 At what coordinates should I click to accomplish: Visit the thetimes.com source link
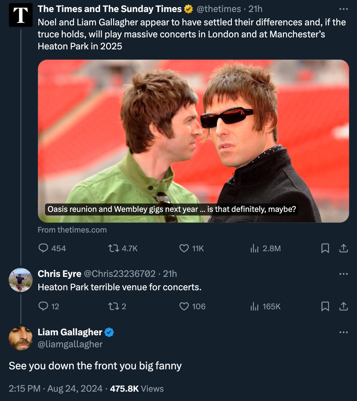(x=72, y=230)
